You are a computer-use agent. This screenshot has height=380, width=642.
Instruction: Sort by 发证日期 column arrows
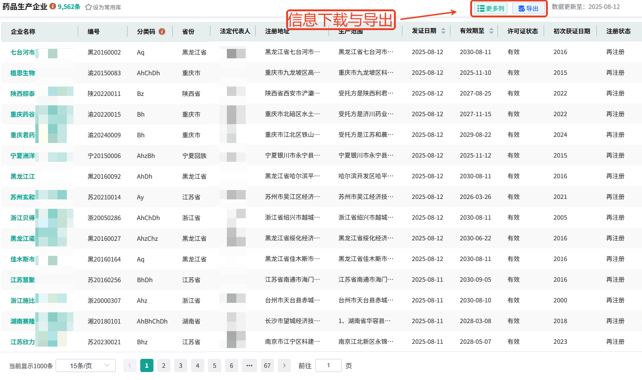443,31
